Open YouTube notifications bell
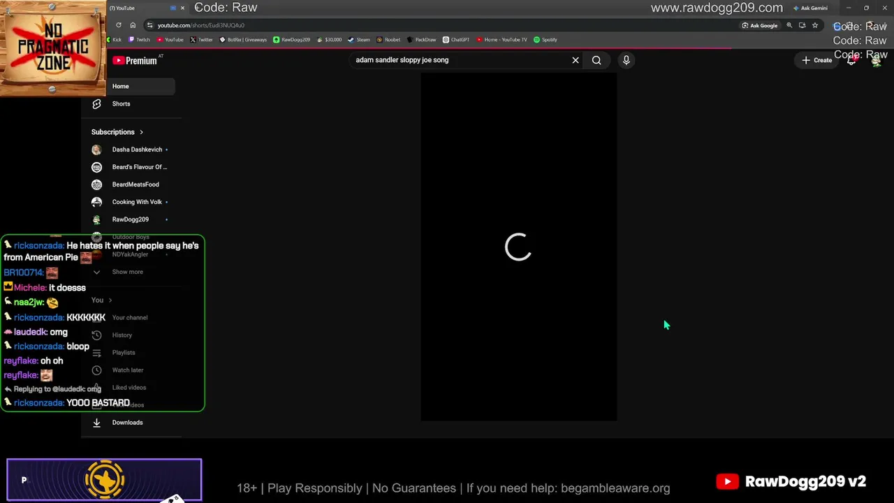The image size is (894, 503). [x=851, y=60]
